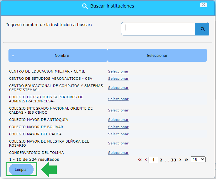The width and height of the screenshot is (216, 179).
Task: Select COLEGIO MAYOR DE ANTIOQUIA
Action: [118, 120]
